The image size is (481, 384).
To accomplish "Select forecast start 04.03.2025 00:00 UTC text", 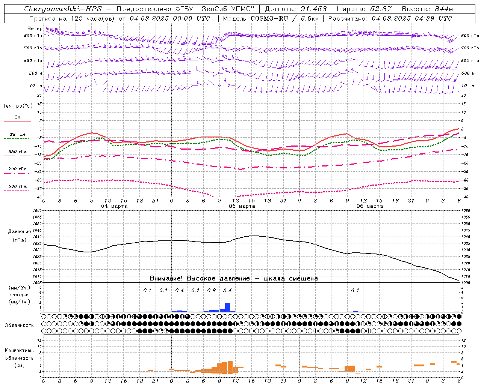I will click(170, 18).
